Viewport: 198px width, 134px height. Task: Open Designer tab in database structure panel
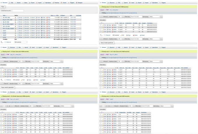point(79,3)
